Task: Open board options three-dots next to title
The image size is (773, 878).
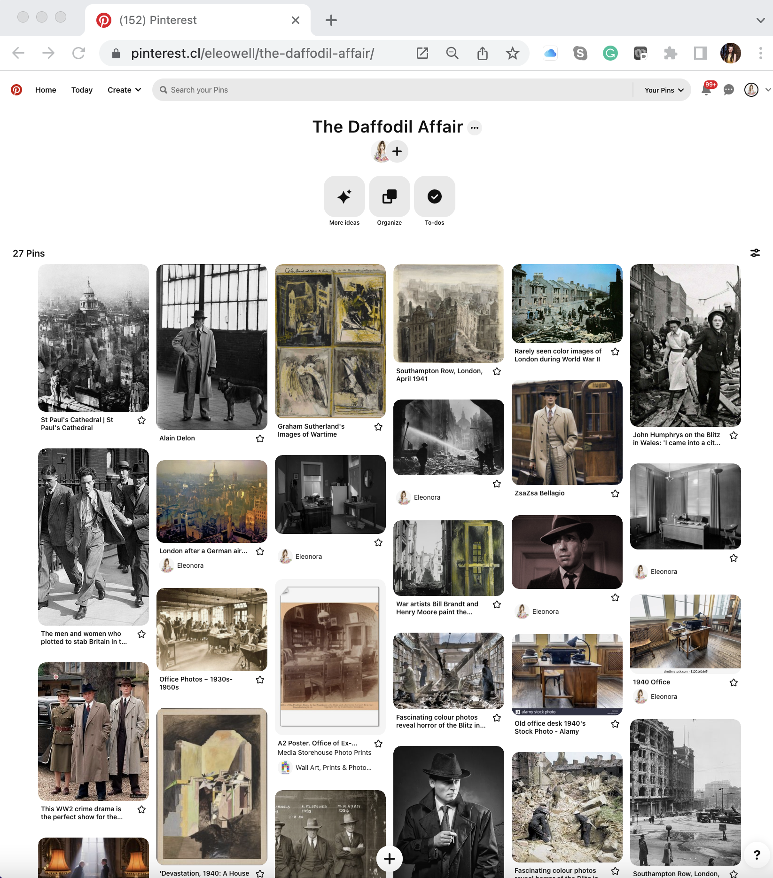Action: [475, 128]
